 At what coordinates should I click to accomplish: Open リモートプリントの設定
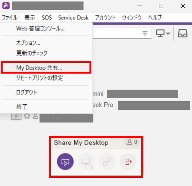pyautogui.click(x=46, y=78)
